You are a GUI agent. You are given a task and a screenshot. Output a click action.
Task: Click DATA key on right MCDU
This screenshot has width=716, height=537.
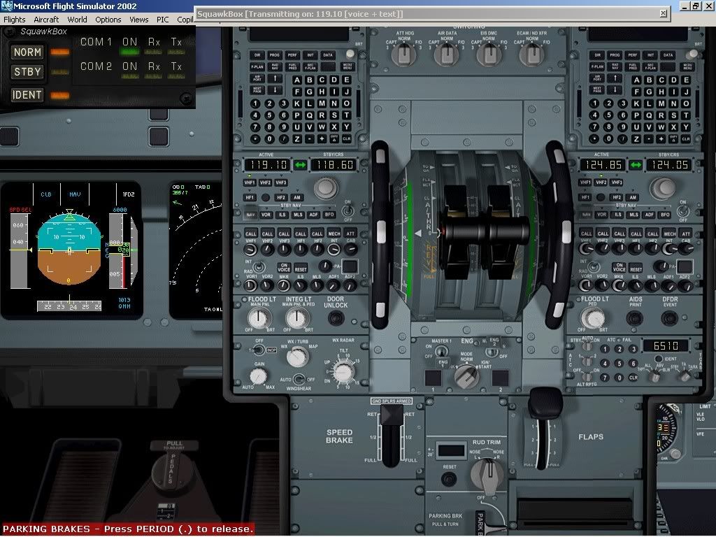point(668,55)
